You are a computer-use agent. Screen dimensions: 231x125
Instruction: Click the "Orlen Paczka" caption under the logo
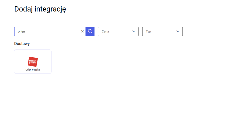pyautogui.click(x=33, y=70)
